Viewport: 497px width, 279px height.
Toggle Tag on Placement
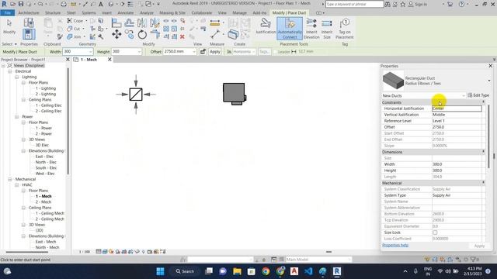345,29
